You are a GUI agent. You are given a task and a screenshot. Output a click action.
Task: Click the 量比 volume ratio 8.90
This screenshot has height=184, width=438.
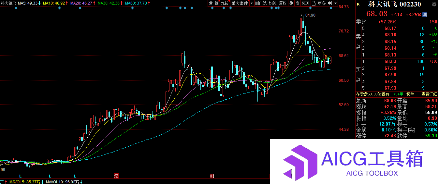tap(432, 118)
